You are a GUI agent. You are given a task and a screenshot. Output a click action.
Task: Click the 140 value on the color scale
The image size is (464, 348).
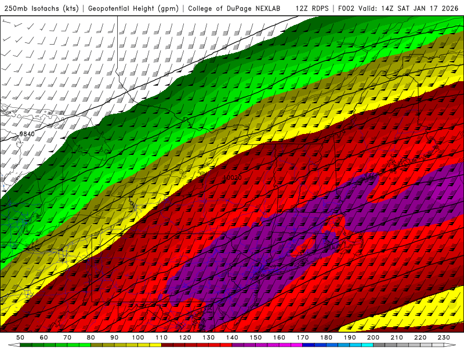coord(232,338)
